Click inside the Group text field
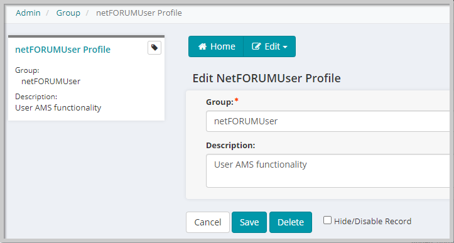 328,121
